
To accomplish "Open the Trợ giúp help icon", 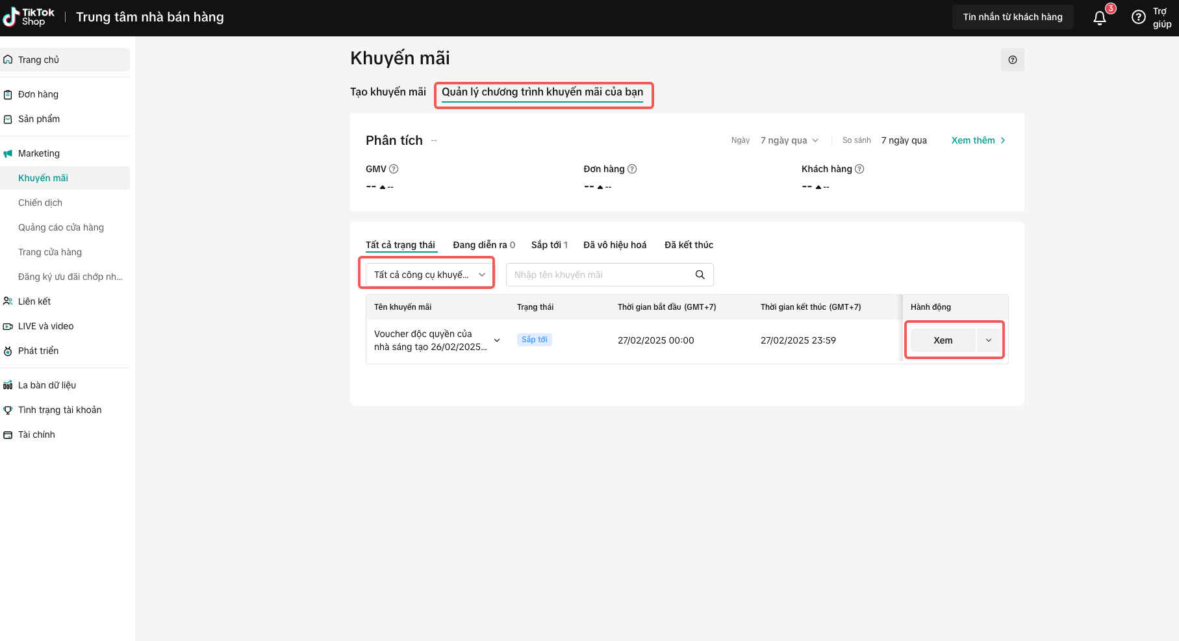I will [1138, 18].
